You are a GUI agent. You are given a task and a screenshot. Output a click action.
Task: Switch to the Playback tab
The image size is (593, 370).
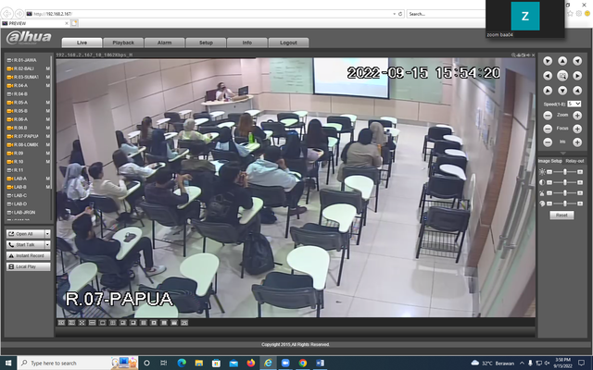coord(123,43)
